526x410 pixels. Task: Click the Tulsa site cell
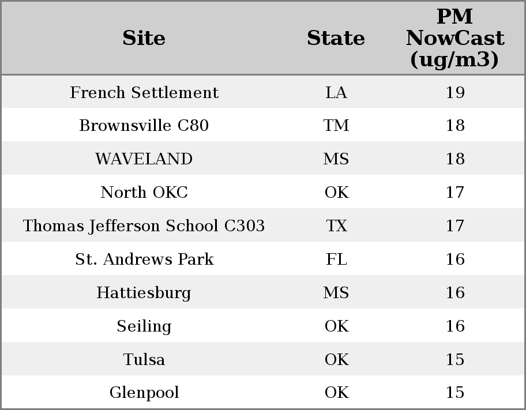tap(144, 360)
